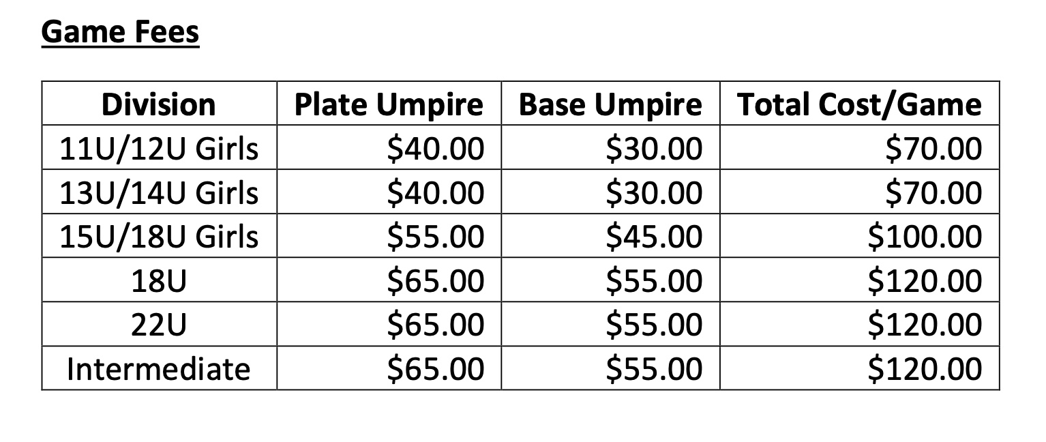The width and height of the screenshot is (1046, 442).
Task: Click the 13U/14U Girls division cell
Action: click(x=159, y=192)
